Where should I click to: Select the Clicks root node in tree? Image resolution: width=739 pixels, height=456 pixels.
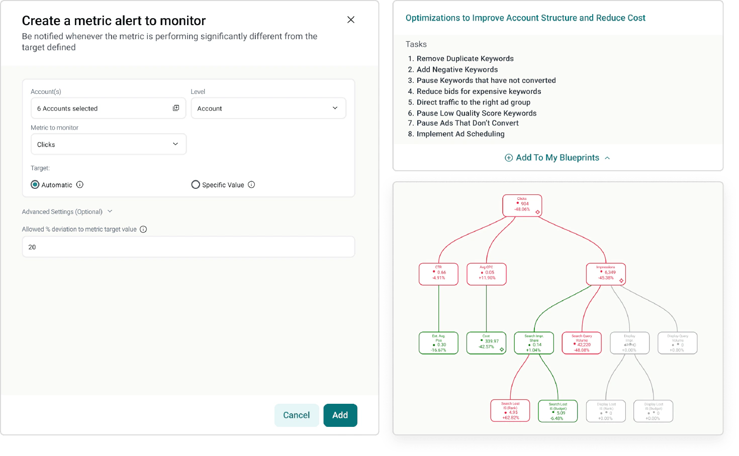[x=522, y=206]
